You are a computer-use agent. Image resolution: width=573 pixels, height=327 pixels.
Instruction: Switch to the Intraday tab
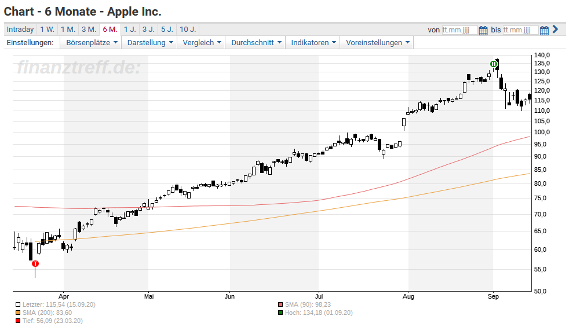(20, 30)
